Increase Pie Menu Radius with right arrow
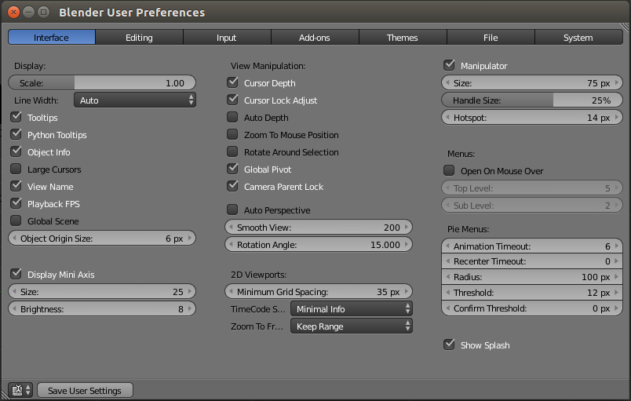Viewport: 631px width, 401px height. tap(617, 277)
